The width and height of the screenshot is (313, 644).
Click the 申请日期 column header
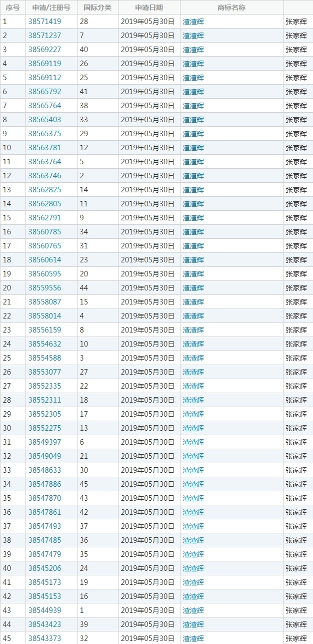[x=149, y=8]
